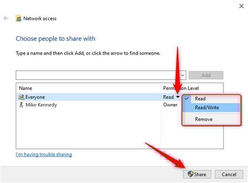This screenshot has height=183, width=248.
Task: Select the Mike Kennedy user icon
Action: (21, 105)
